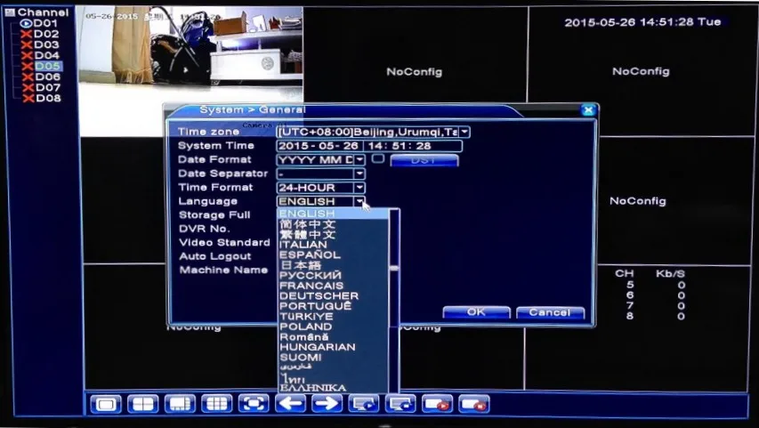Choose РУССКИЙ language option
The image size is (759, 428).
click(x=333, y=276)
